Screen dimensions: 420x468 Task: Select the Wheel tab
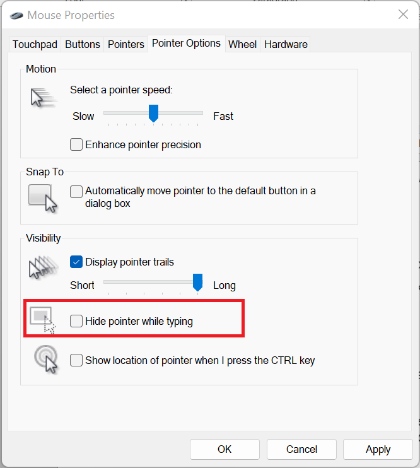pyautogui.click(x=242, y=44)
